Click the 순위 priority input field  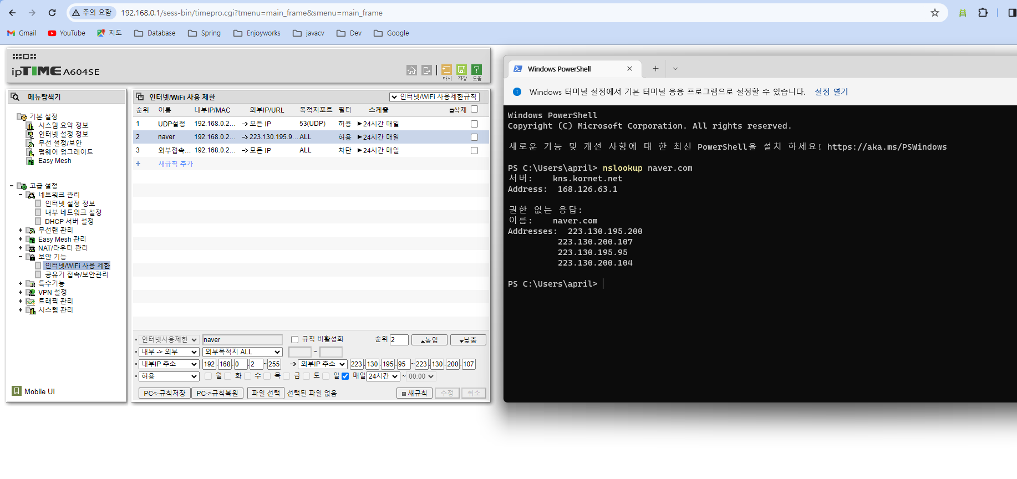click(399, 340)
